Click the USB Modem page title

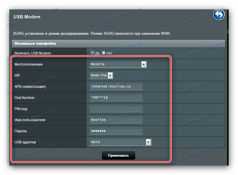(x=27, y=17)
